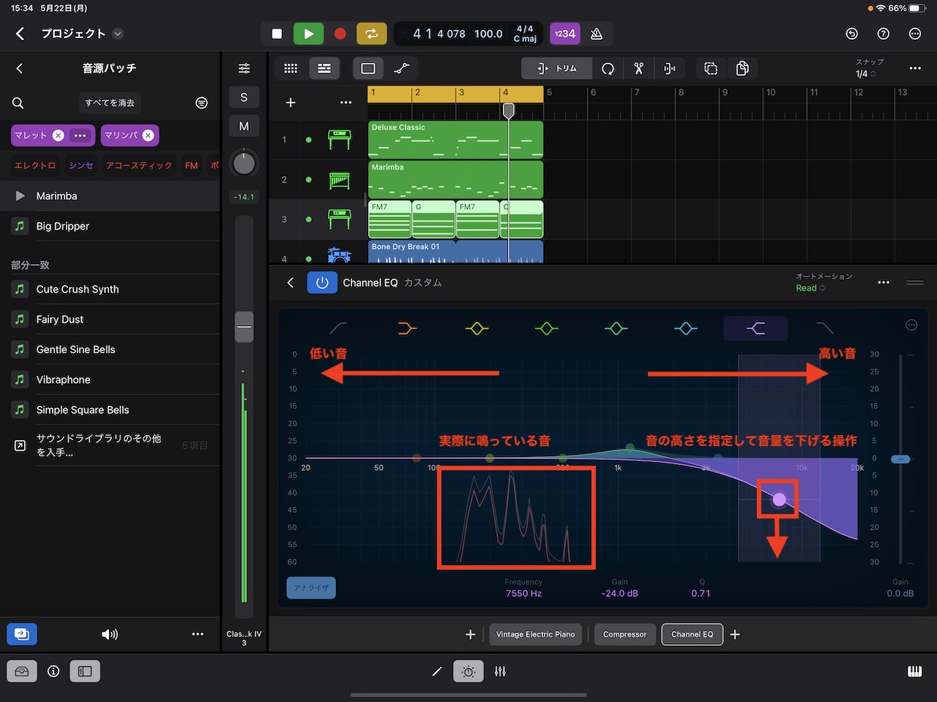Switch to the tracks view icon
The width and height of the screenshot is (937, 702).
click(324, 68)
